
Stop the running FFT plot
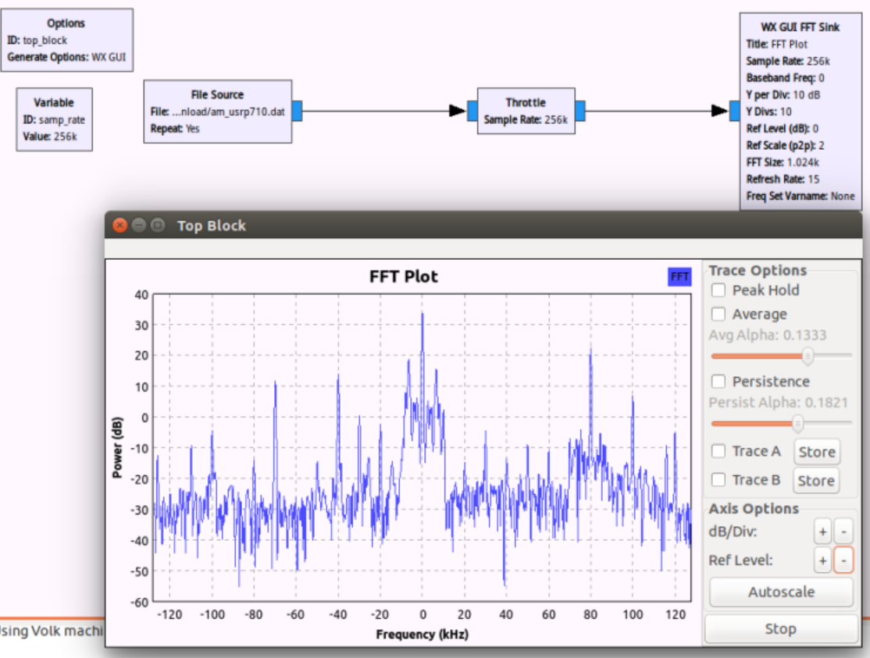[x=780, y=629]
